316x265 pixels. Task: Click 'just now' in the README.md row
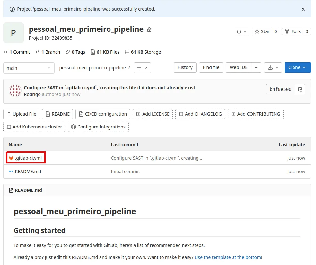tap(296, 172)
